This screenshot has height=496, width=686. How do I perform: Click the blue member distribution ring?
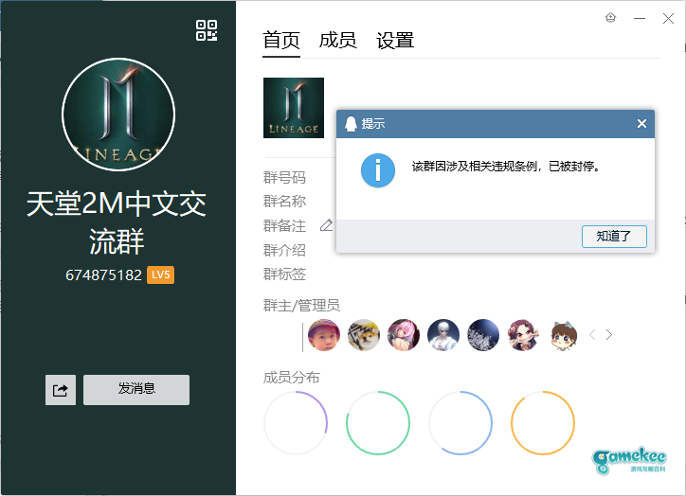tap(460, 423)
